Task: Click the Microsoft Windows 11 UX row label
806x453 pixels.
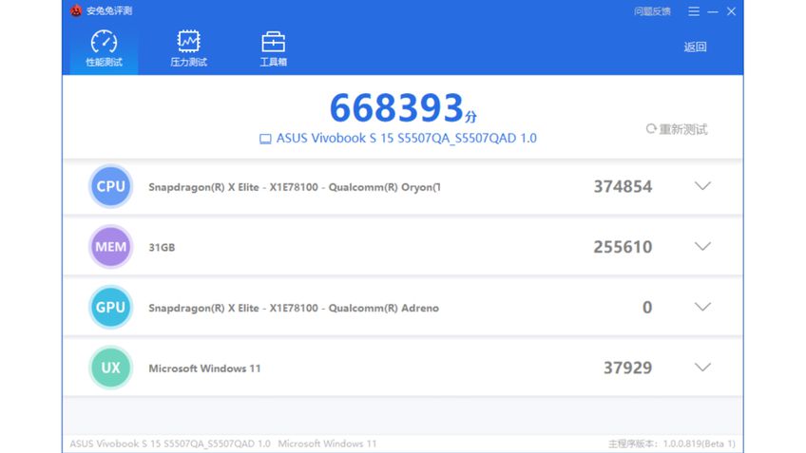Action: [x=204, y=368]
